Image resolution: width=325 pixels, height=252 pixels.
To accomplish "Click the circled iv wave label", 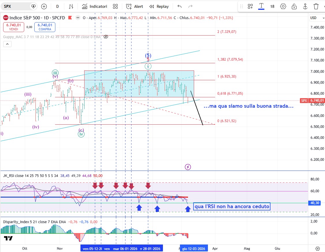I will tap(81, 134).
